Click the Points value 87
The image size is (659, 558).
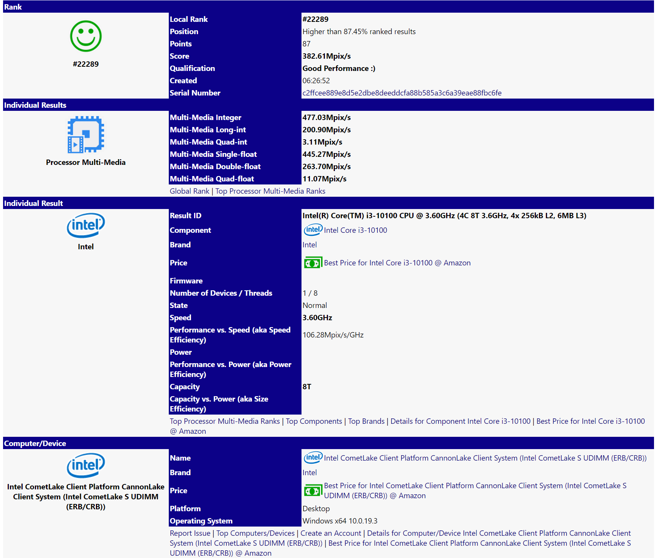pos(306,44)
